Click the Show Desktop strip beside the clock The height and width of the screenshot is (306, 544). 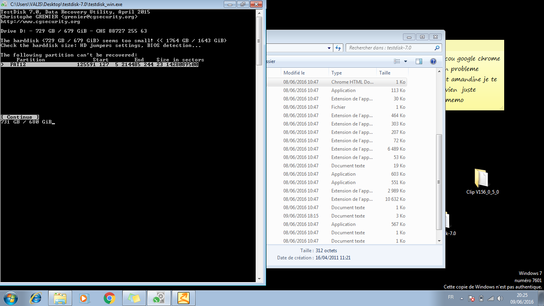(x=541, y=298)
